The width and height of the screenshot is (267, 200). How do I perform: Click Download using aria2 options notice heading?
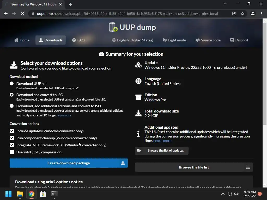(x=49, y=182)
